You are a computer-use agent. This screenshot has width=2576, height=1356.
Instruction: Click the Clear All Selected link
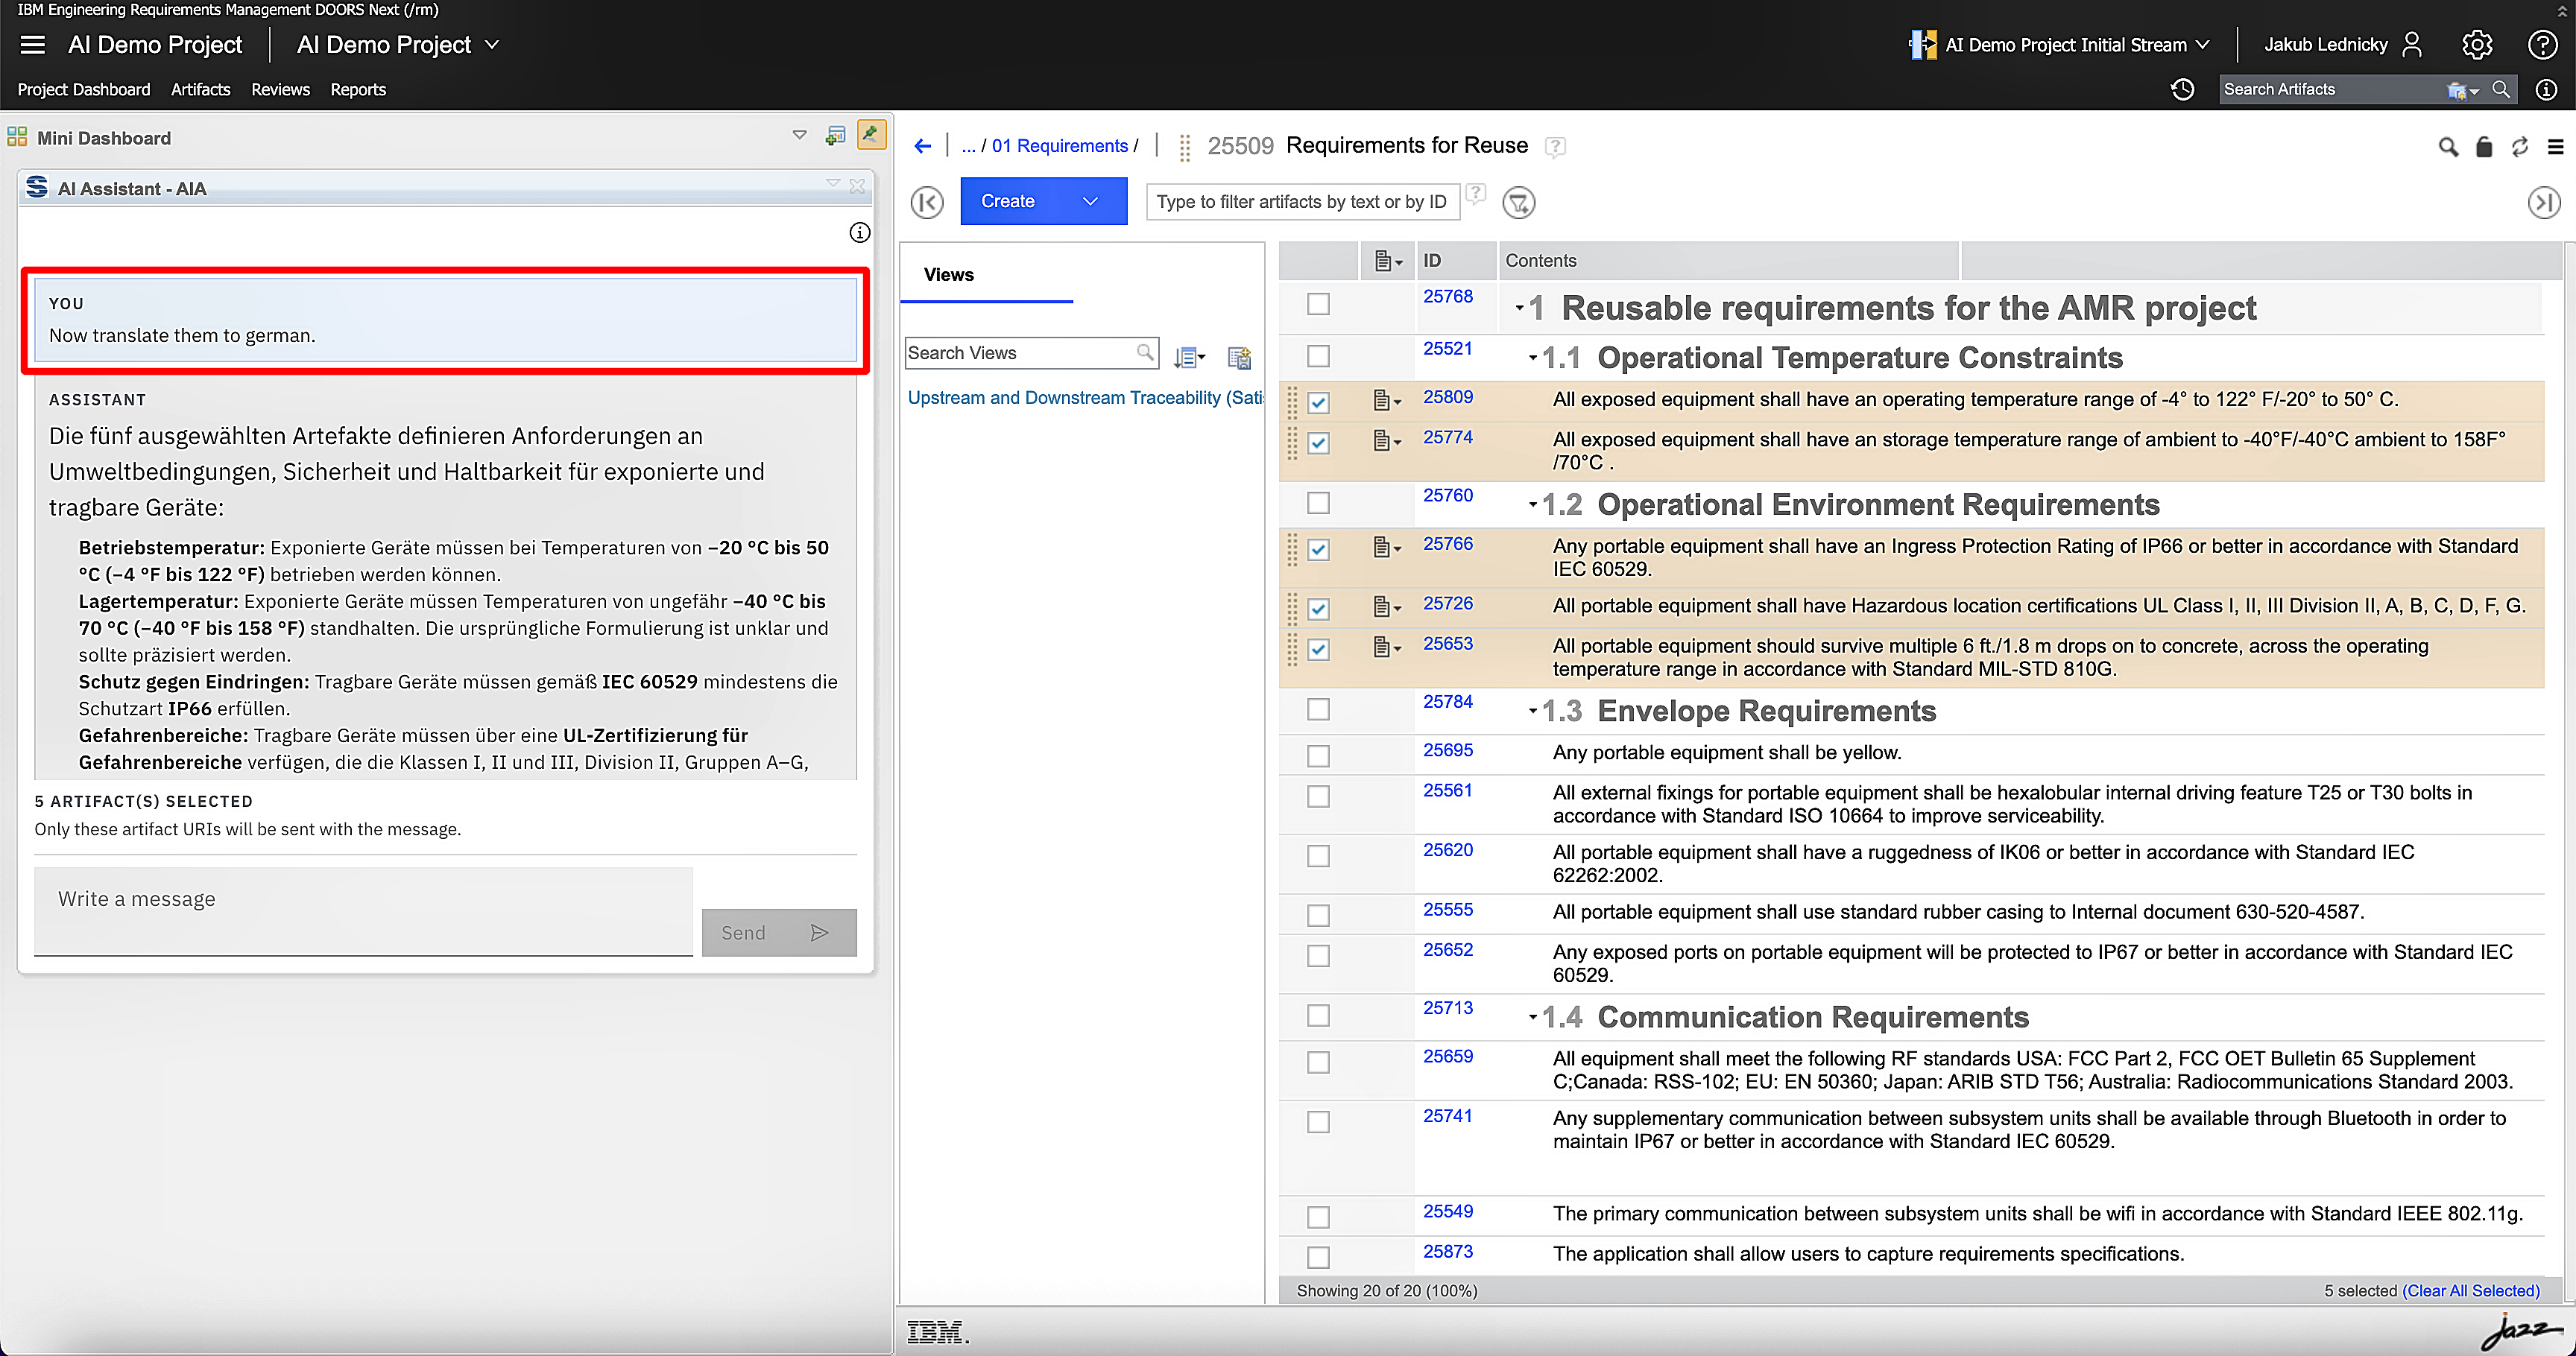click(2470, 1290)
